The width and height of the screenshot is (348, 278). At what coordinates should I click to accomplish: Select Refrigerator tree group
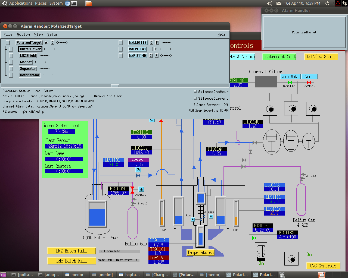point(30,75)
